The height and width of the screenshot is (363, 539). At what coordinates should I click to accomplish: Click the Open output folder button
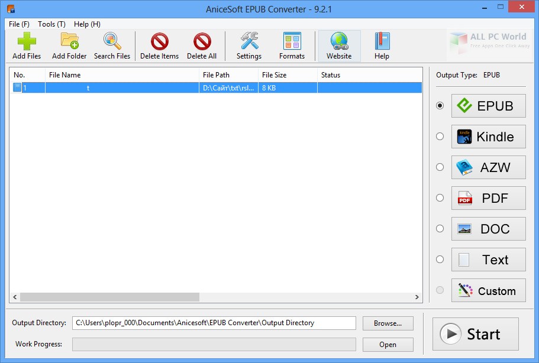(388, 345)
